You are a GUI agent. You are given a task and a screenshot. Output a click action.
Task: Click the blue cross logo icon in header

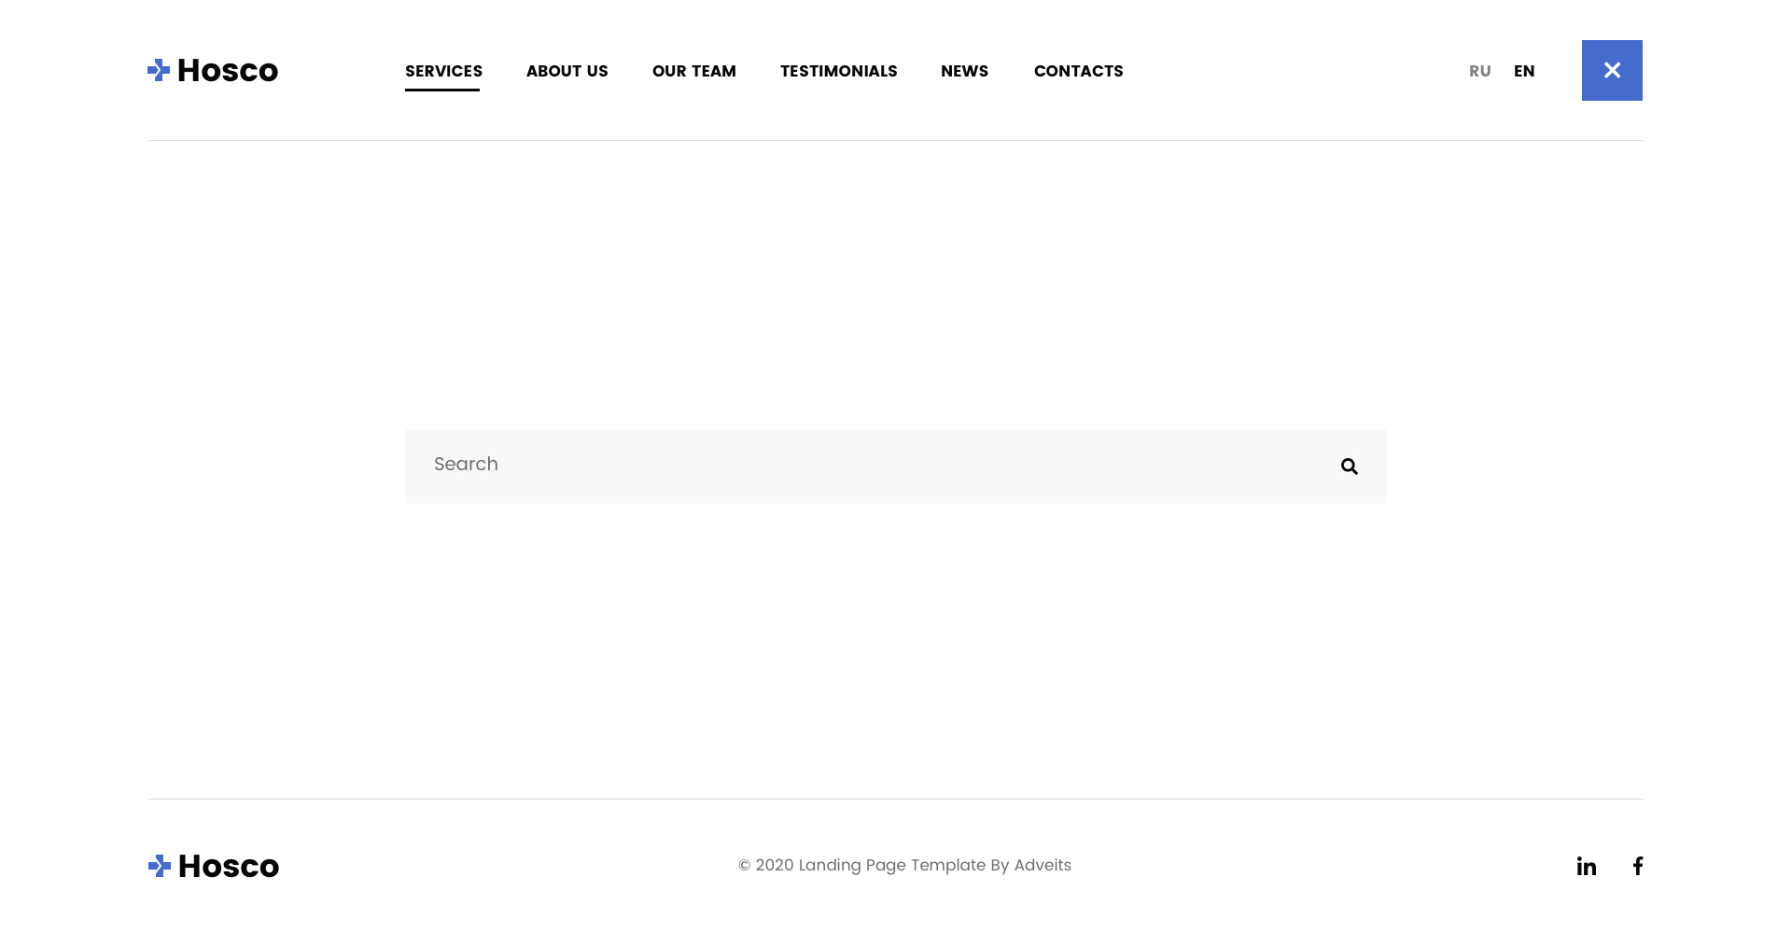159,70
